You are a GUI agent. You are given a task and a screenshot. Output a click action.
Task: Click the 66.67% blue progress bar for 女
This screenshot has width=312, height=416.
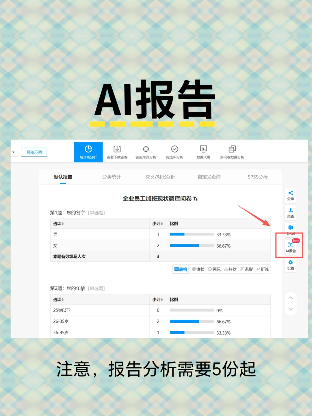(x=184, y=245)
